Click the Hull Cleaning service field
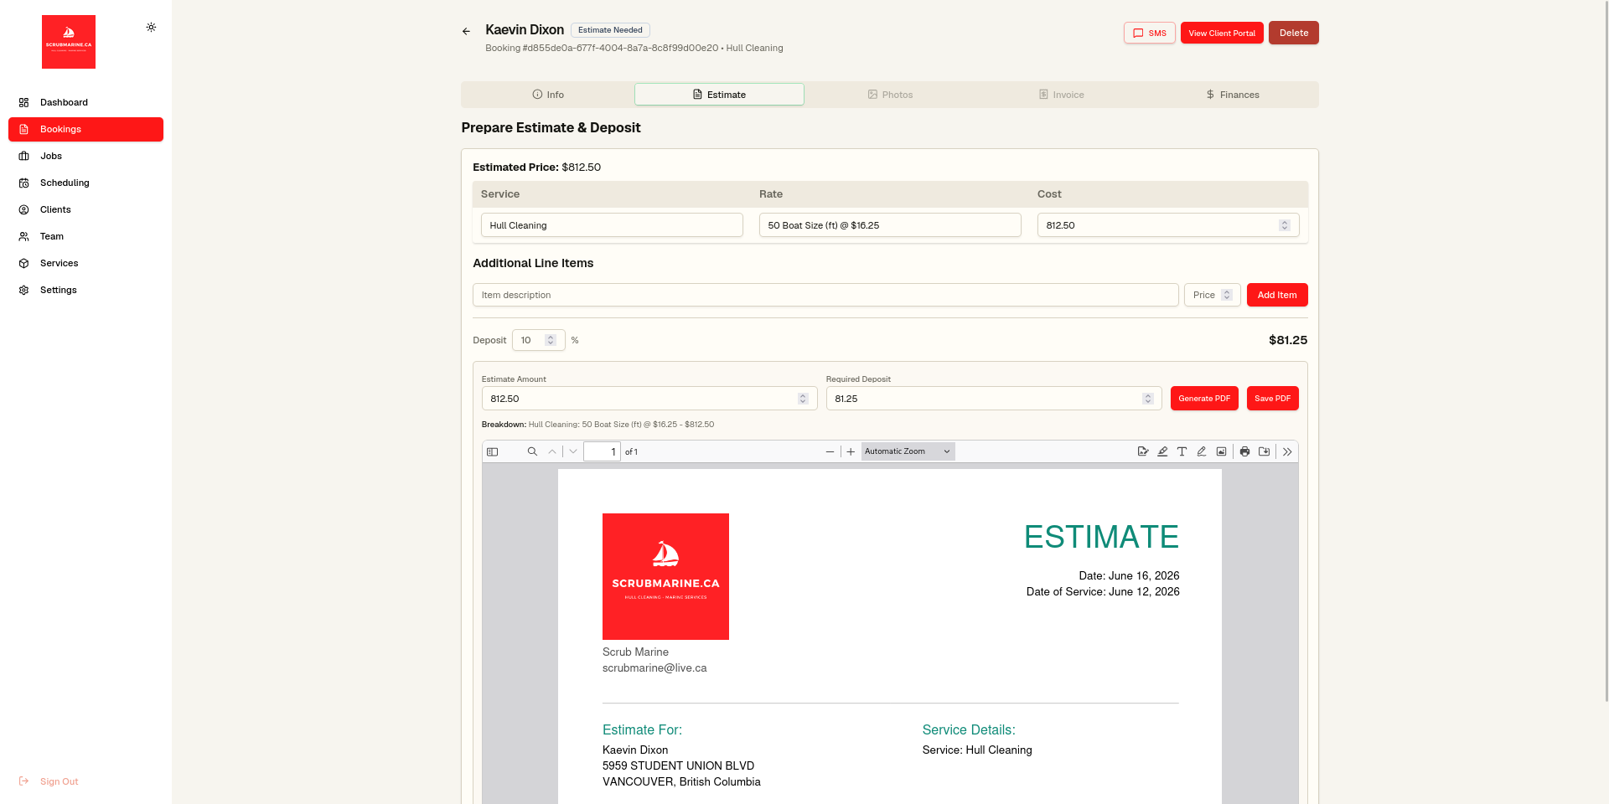Screen dimensions: 1609x804 click(612, 225)
